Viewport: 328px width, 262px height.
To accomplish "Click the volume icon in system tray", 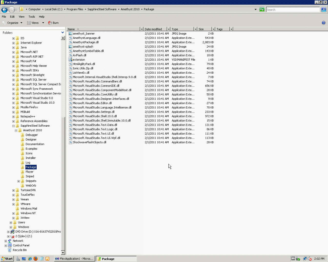I will [310, 259].
